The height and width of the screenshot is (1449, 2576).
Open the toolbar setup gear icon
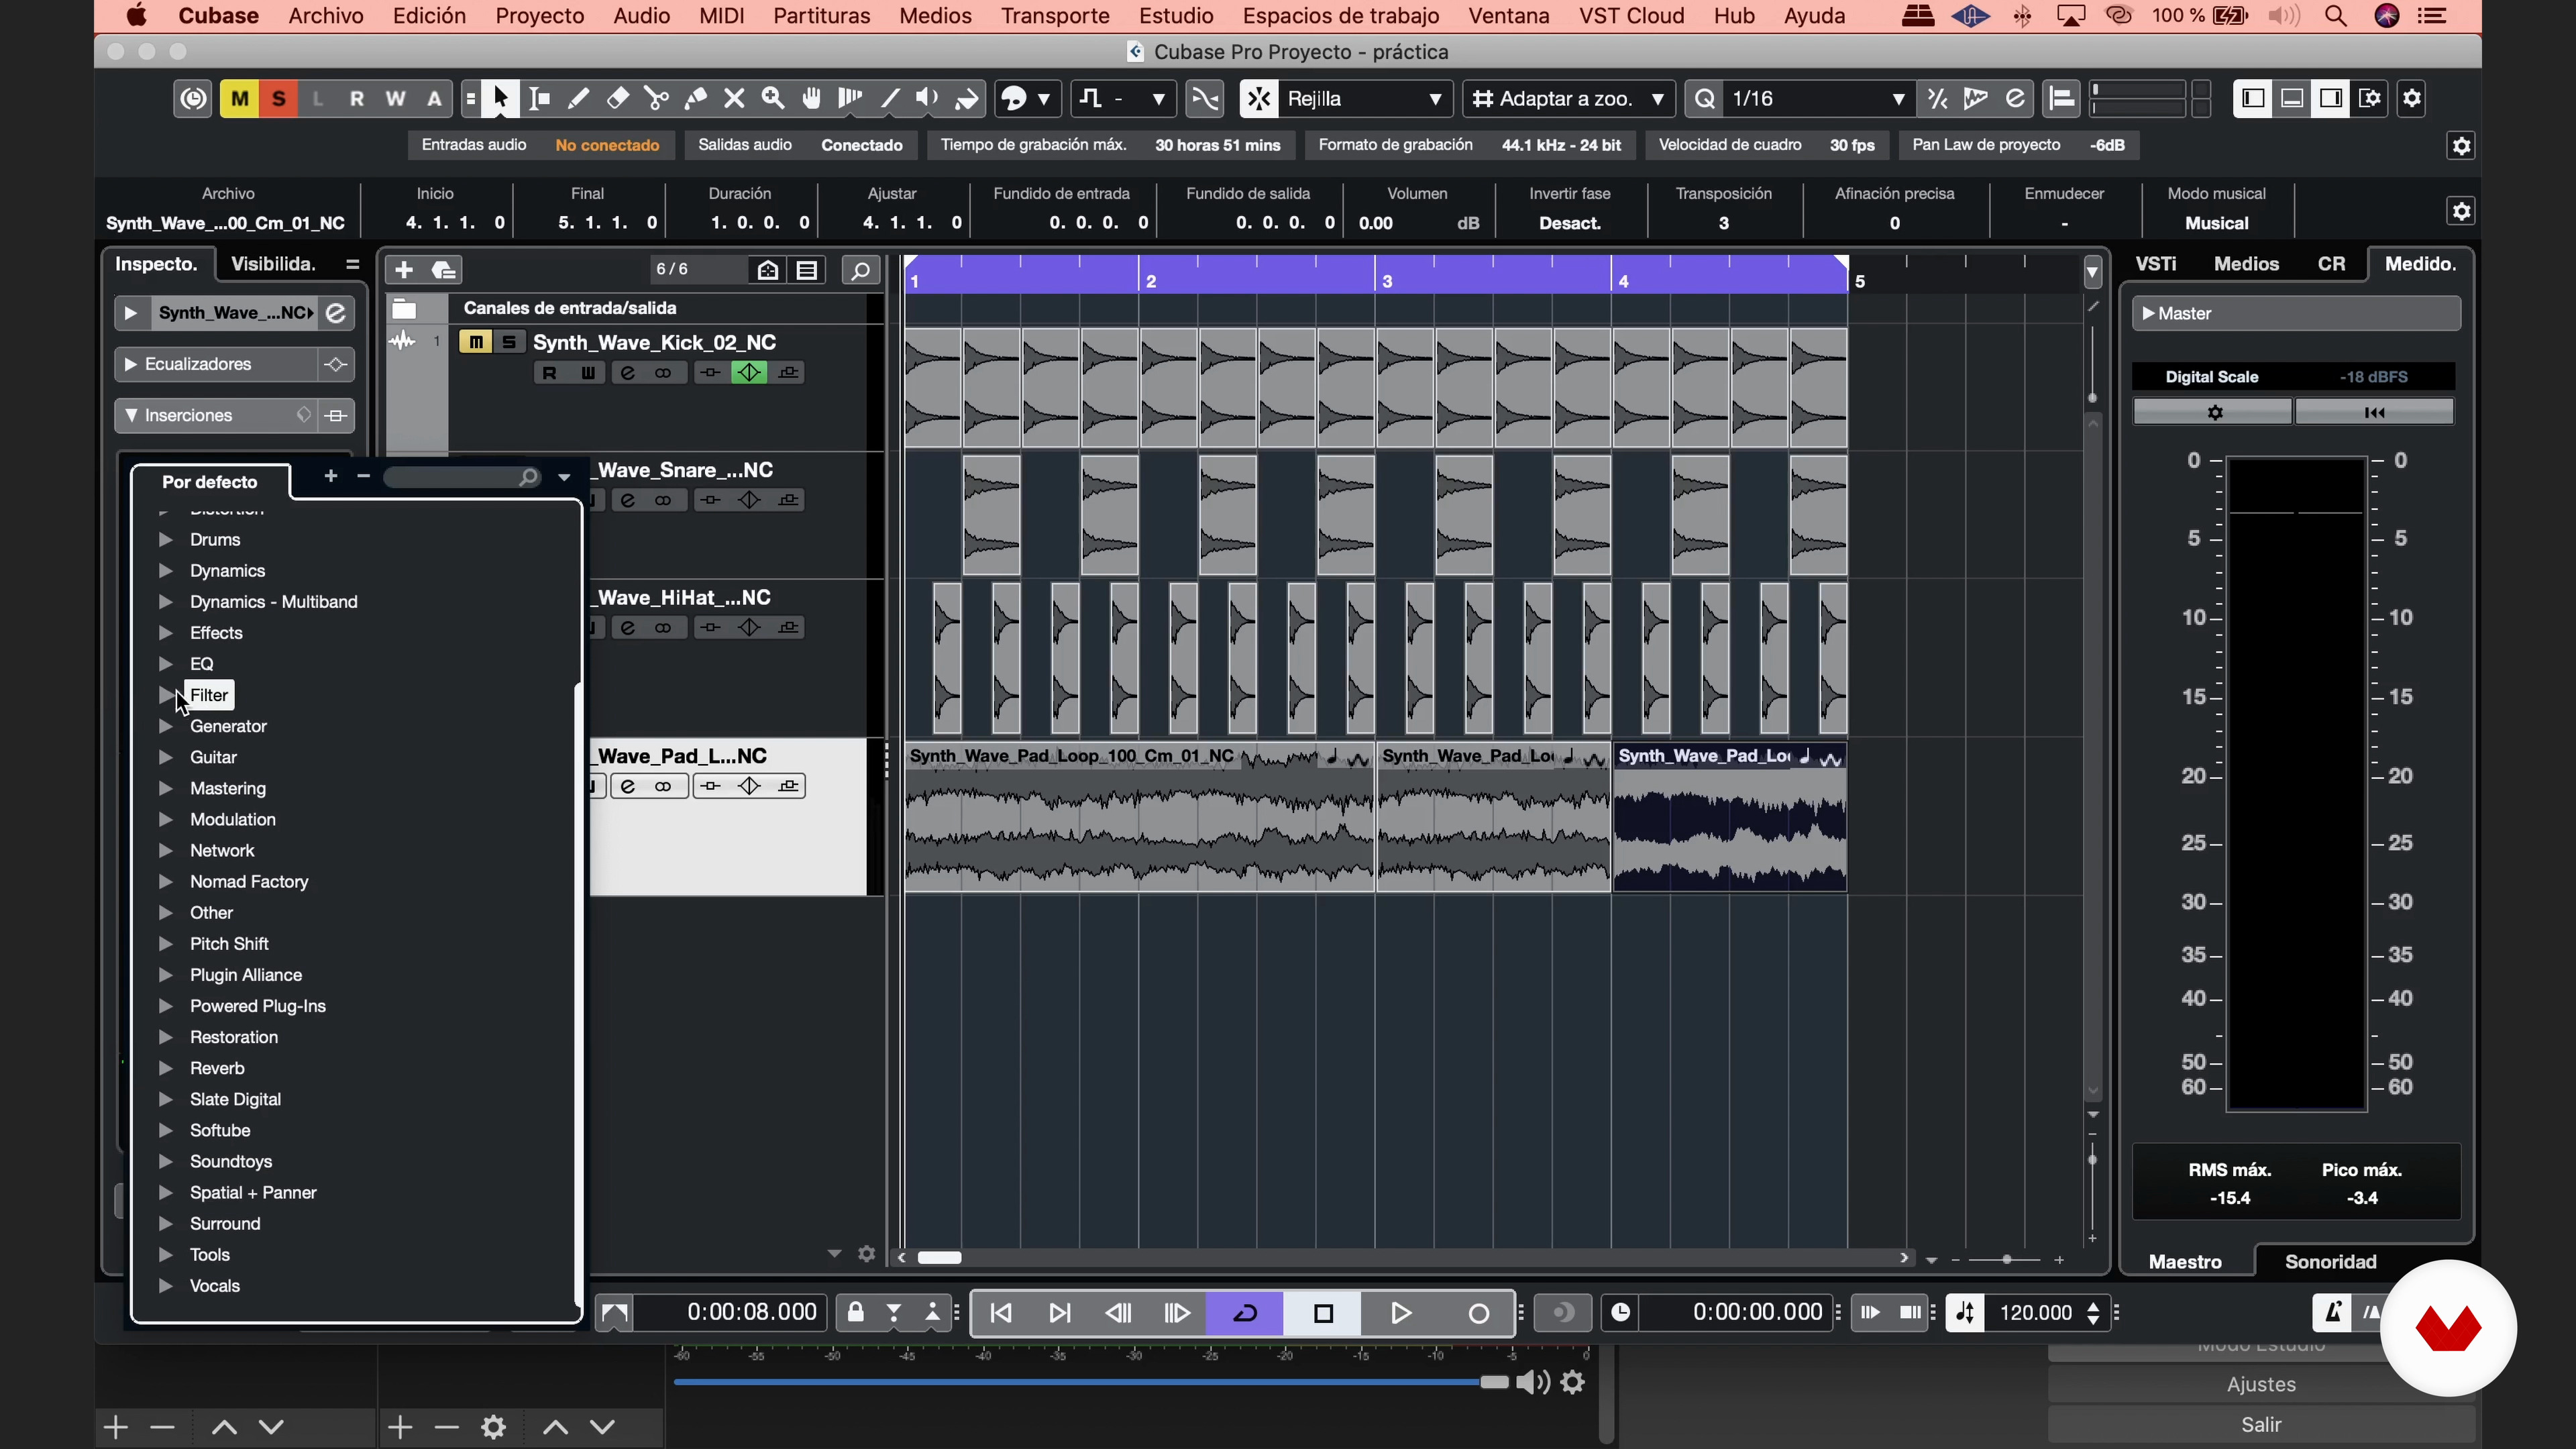point(2412,98)
